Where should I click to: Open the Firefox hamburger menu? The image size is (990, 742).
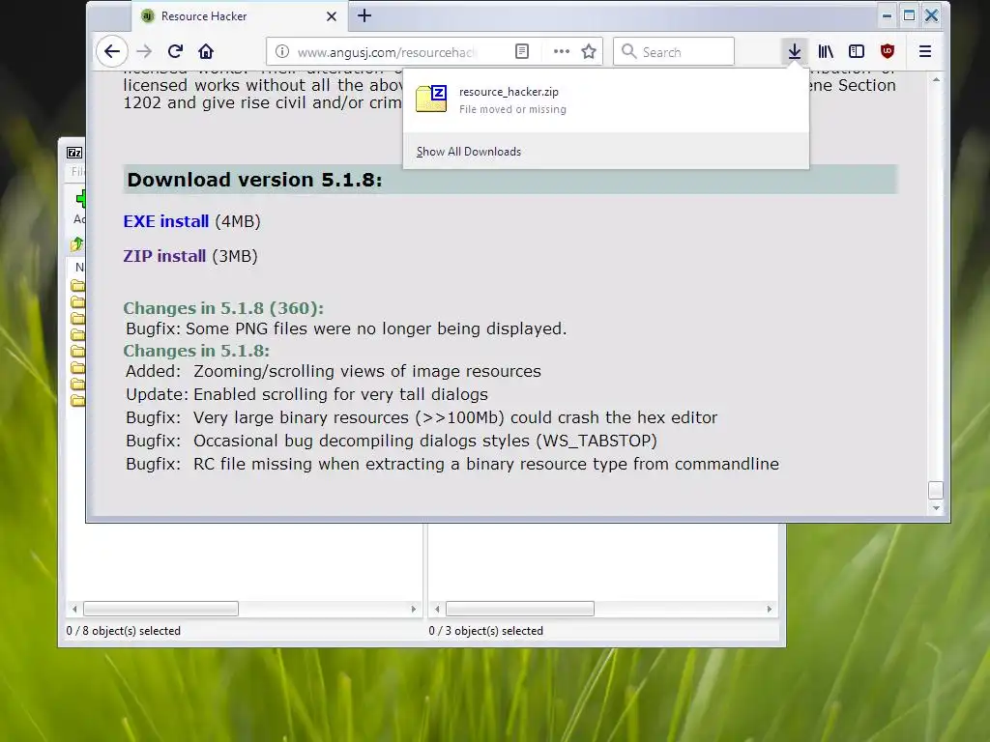point(925,51)
